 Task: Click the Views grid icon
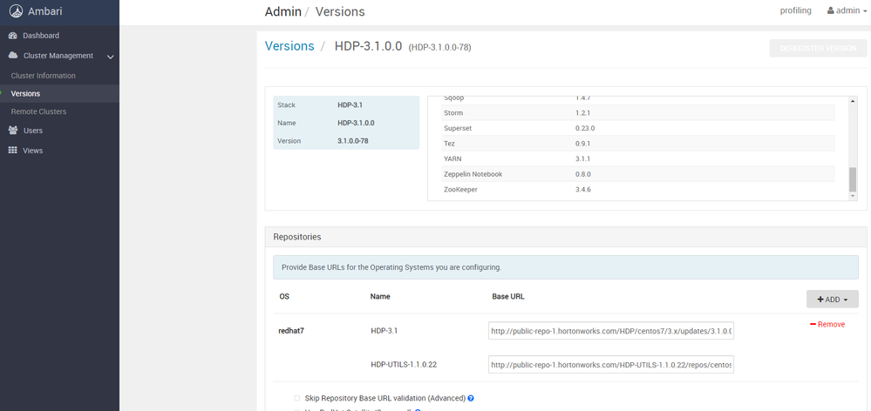[x=13, y=151]
